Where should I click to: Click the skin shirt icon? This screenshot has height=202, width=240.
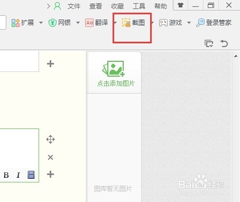pos(180,5)
